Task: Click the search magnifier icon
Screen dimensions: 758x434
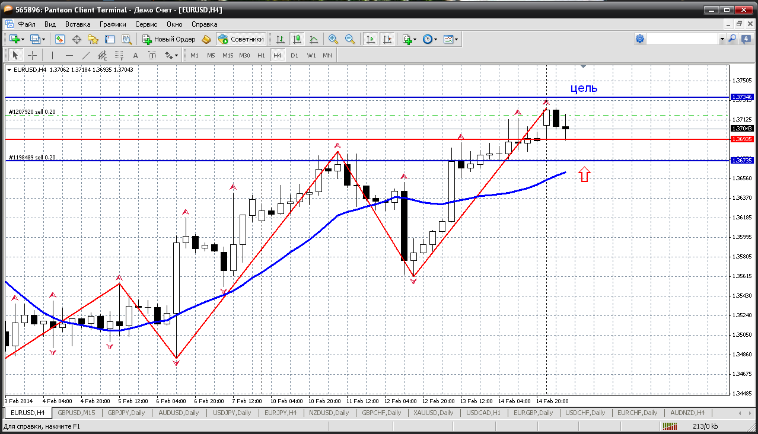Action: 732,39
